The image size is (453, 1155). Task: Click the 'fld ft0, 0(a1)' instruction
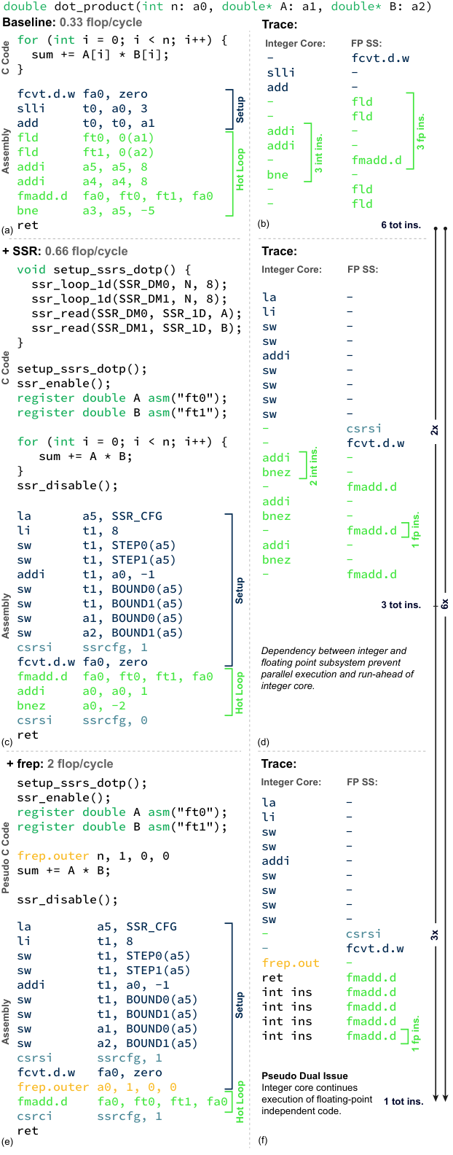86,138
